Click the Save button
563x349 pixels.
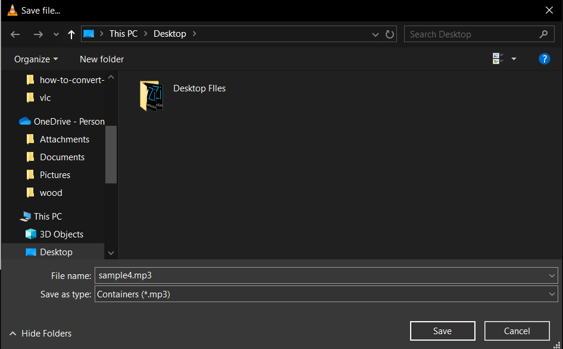442,331
